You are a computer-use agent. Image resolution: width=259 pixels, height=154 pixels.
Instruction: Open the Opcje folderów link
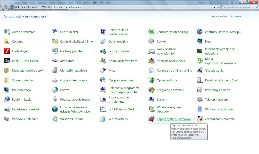click(x=22, y=80)
